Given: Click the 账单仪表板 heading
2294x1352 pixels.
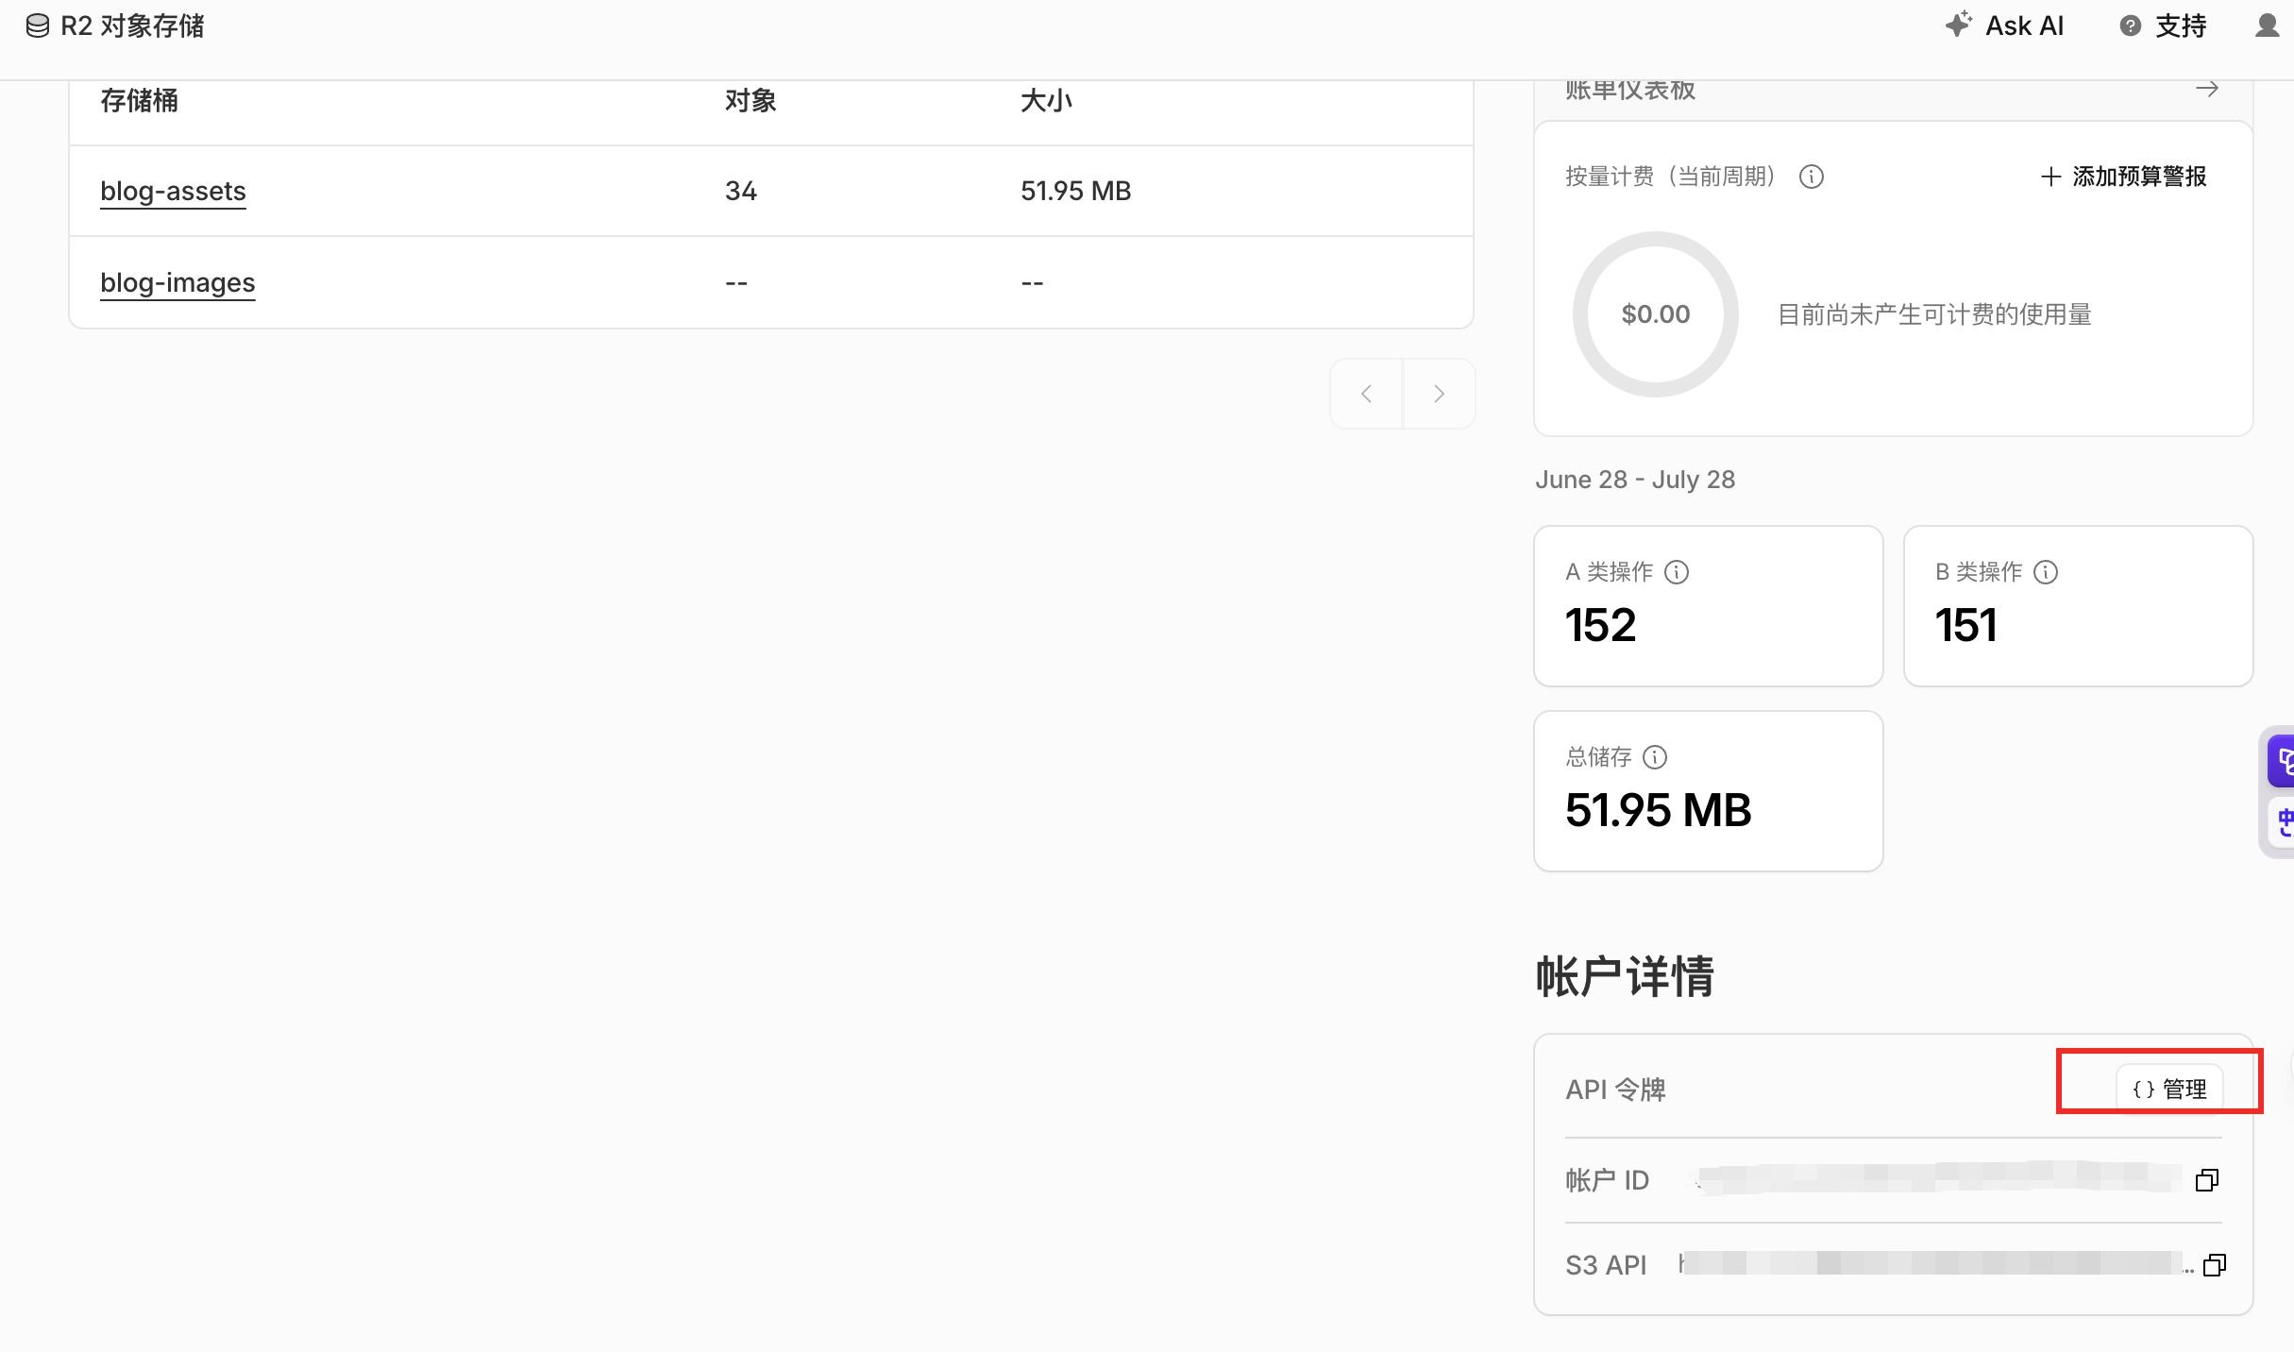Looking at the screenshot, I should (1630, 90).
